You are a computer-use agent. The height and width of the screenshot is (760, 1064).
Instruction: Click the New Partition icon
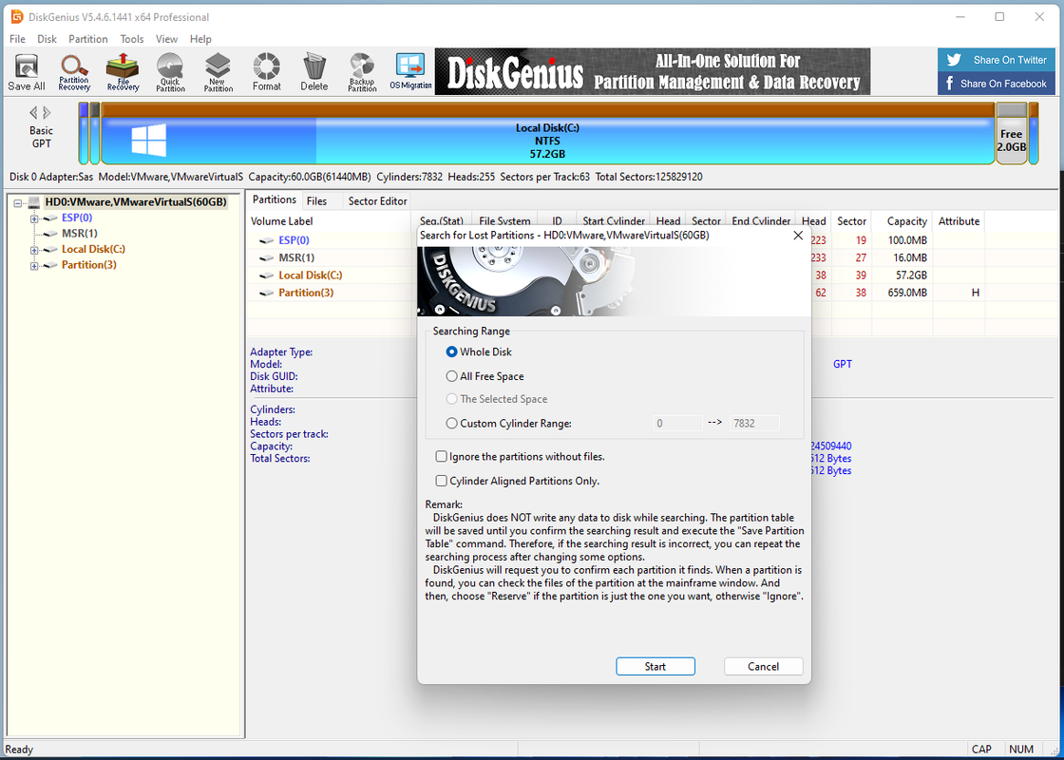tap(218, 71)
